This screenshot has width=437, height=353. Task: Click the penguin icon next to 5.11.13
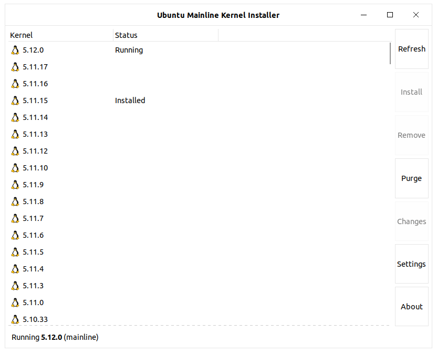(x=15, y=134)
